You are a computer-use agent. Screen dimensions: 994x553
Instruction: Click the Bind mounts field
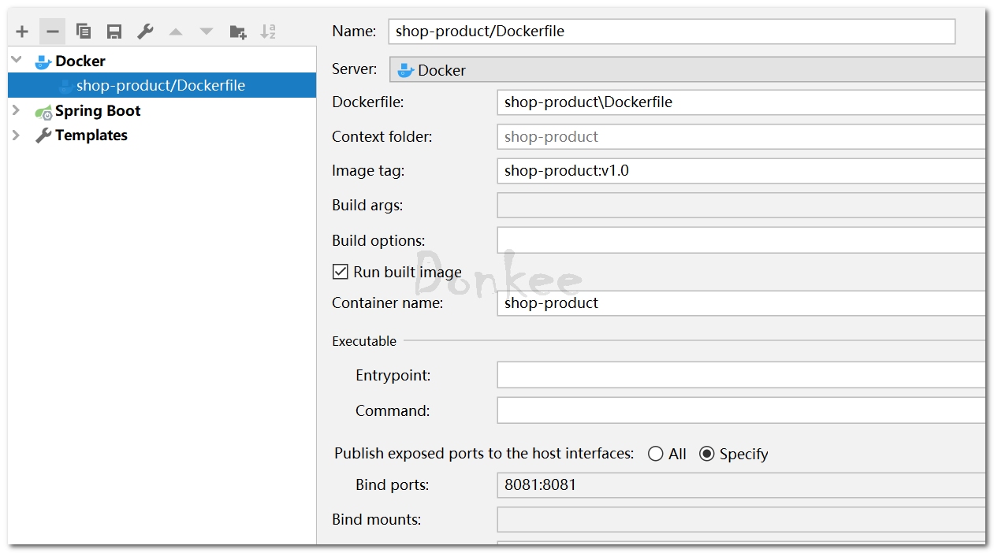[741, 520]
